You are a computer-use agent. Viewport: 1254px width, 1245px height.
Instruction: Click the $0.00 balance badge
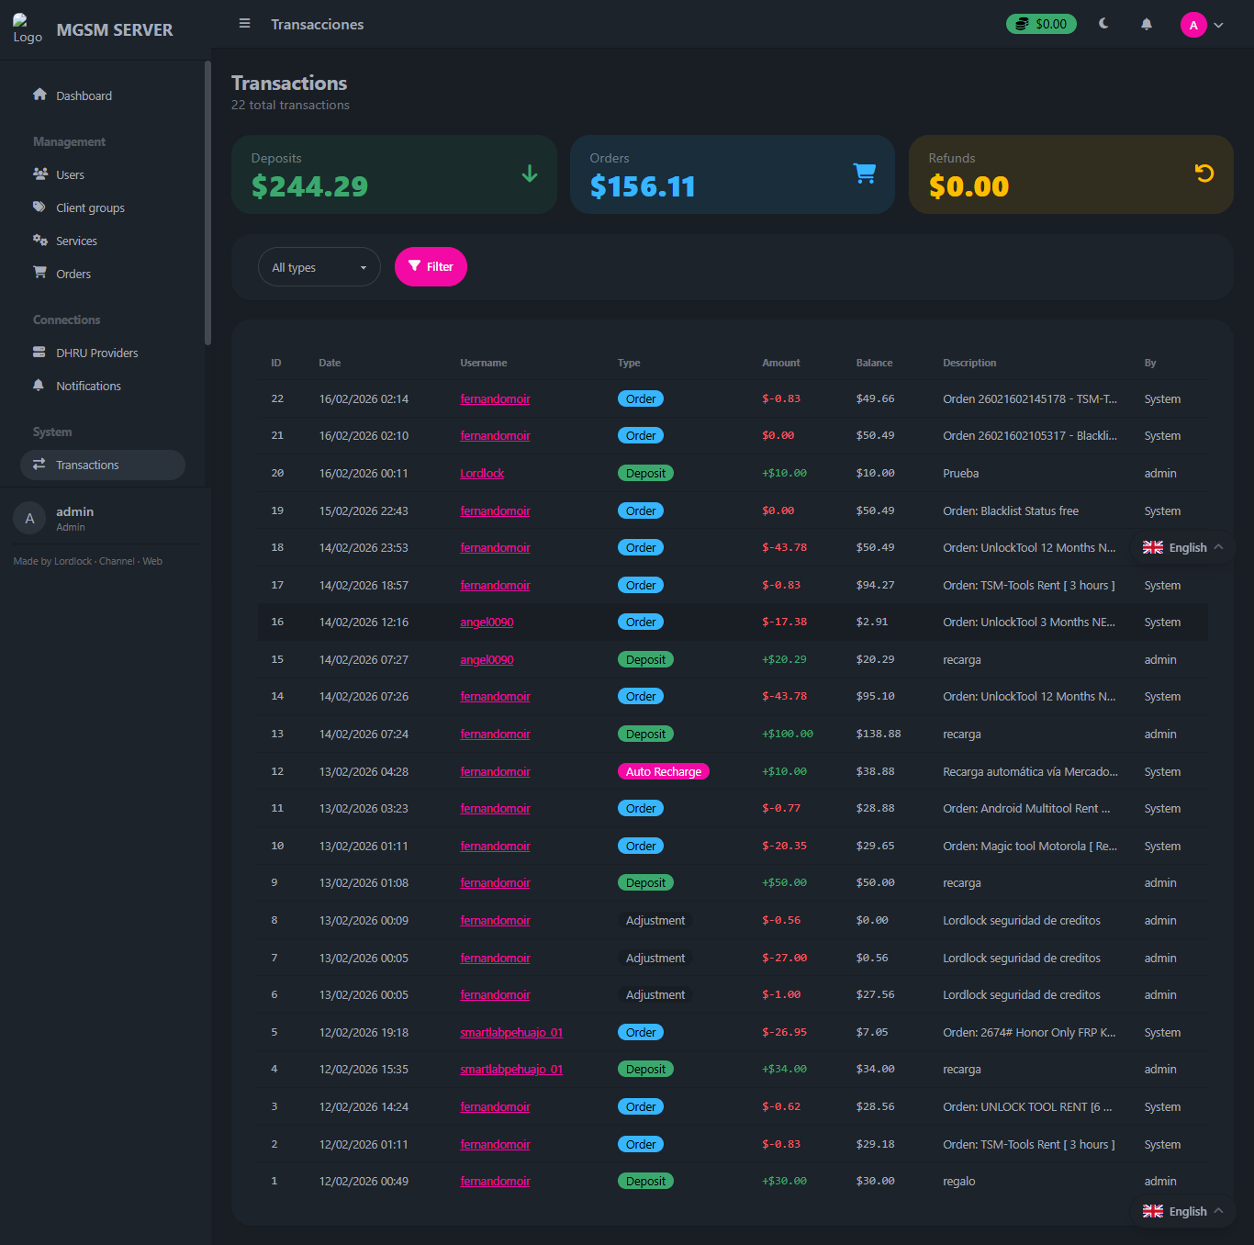coord(1041,24)
